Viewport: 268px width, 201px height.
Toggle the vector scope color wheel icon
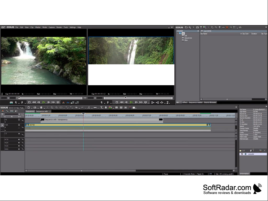130,108
